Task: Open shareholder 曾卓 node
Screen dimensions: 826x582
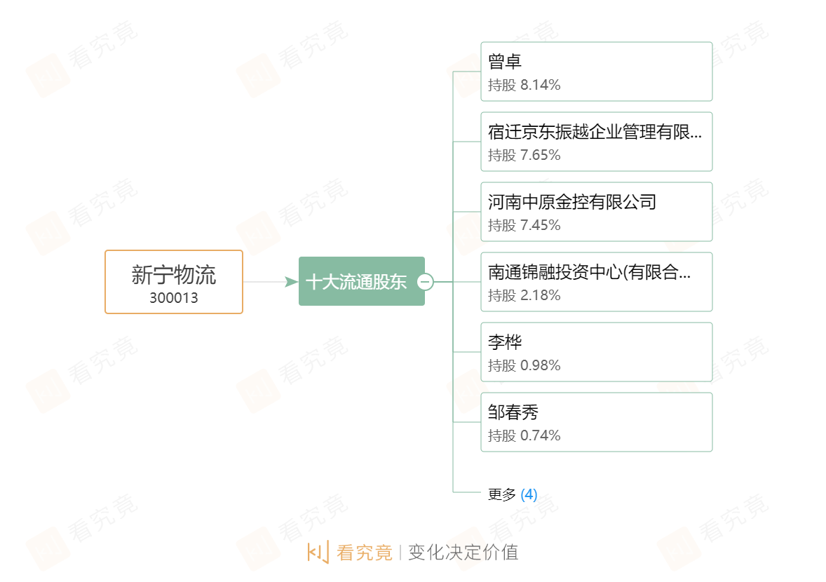Action: click(x=505, y=62)
